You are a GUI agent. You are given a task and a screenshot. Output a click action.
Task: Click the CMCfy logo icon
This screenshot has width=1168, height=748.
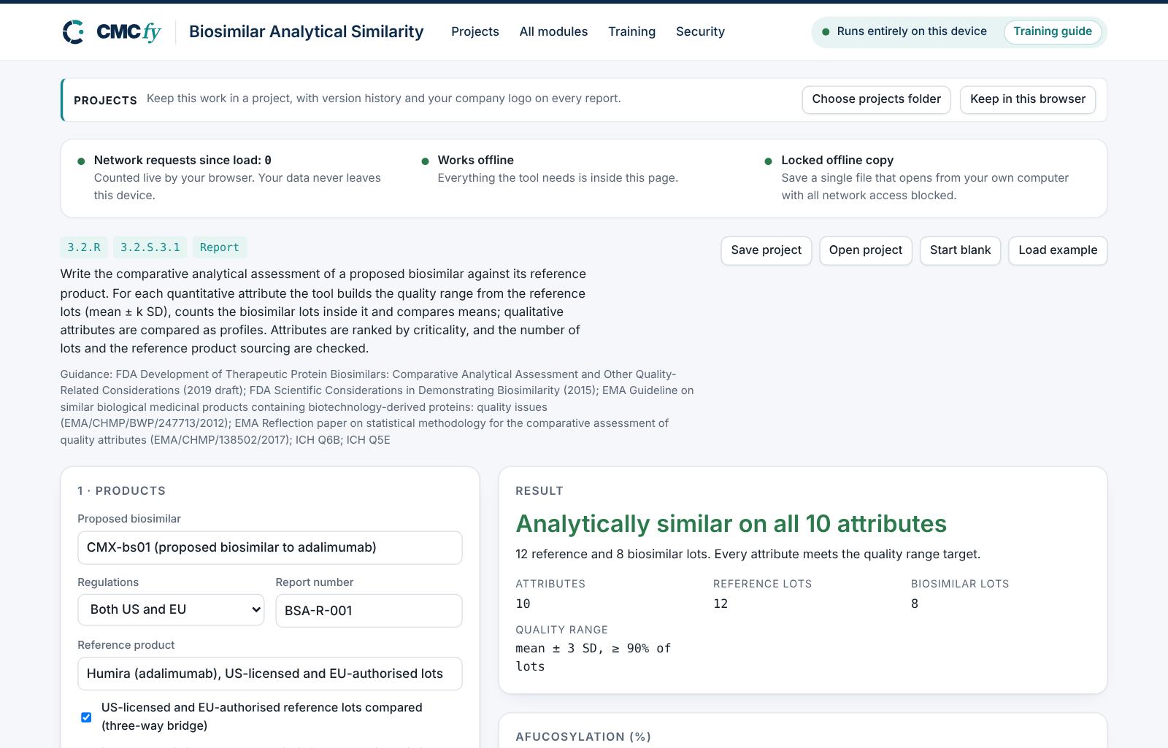tap(73, 32)
